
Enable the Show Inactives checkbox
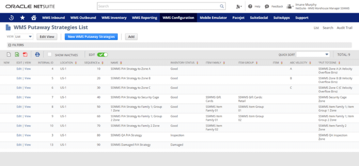[50, 55]
